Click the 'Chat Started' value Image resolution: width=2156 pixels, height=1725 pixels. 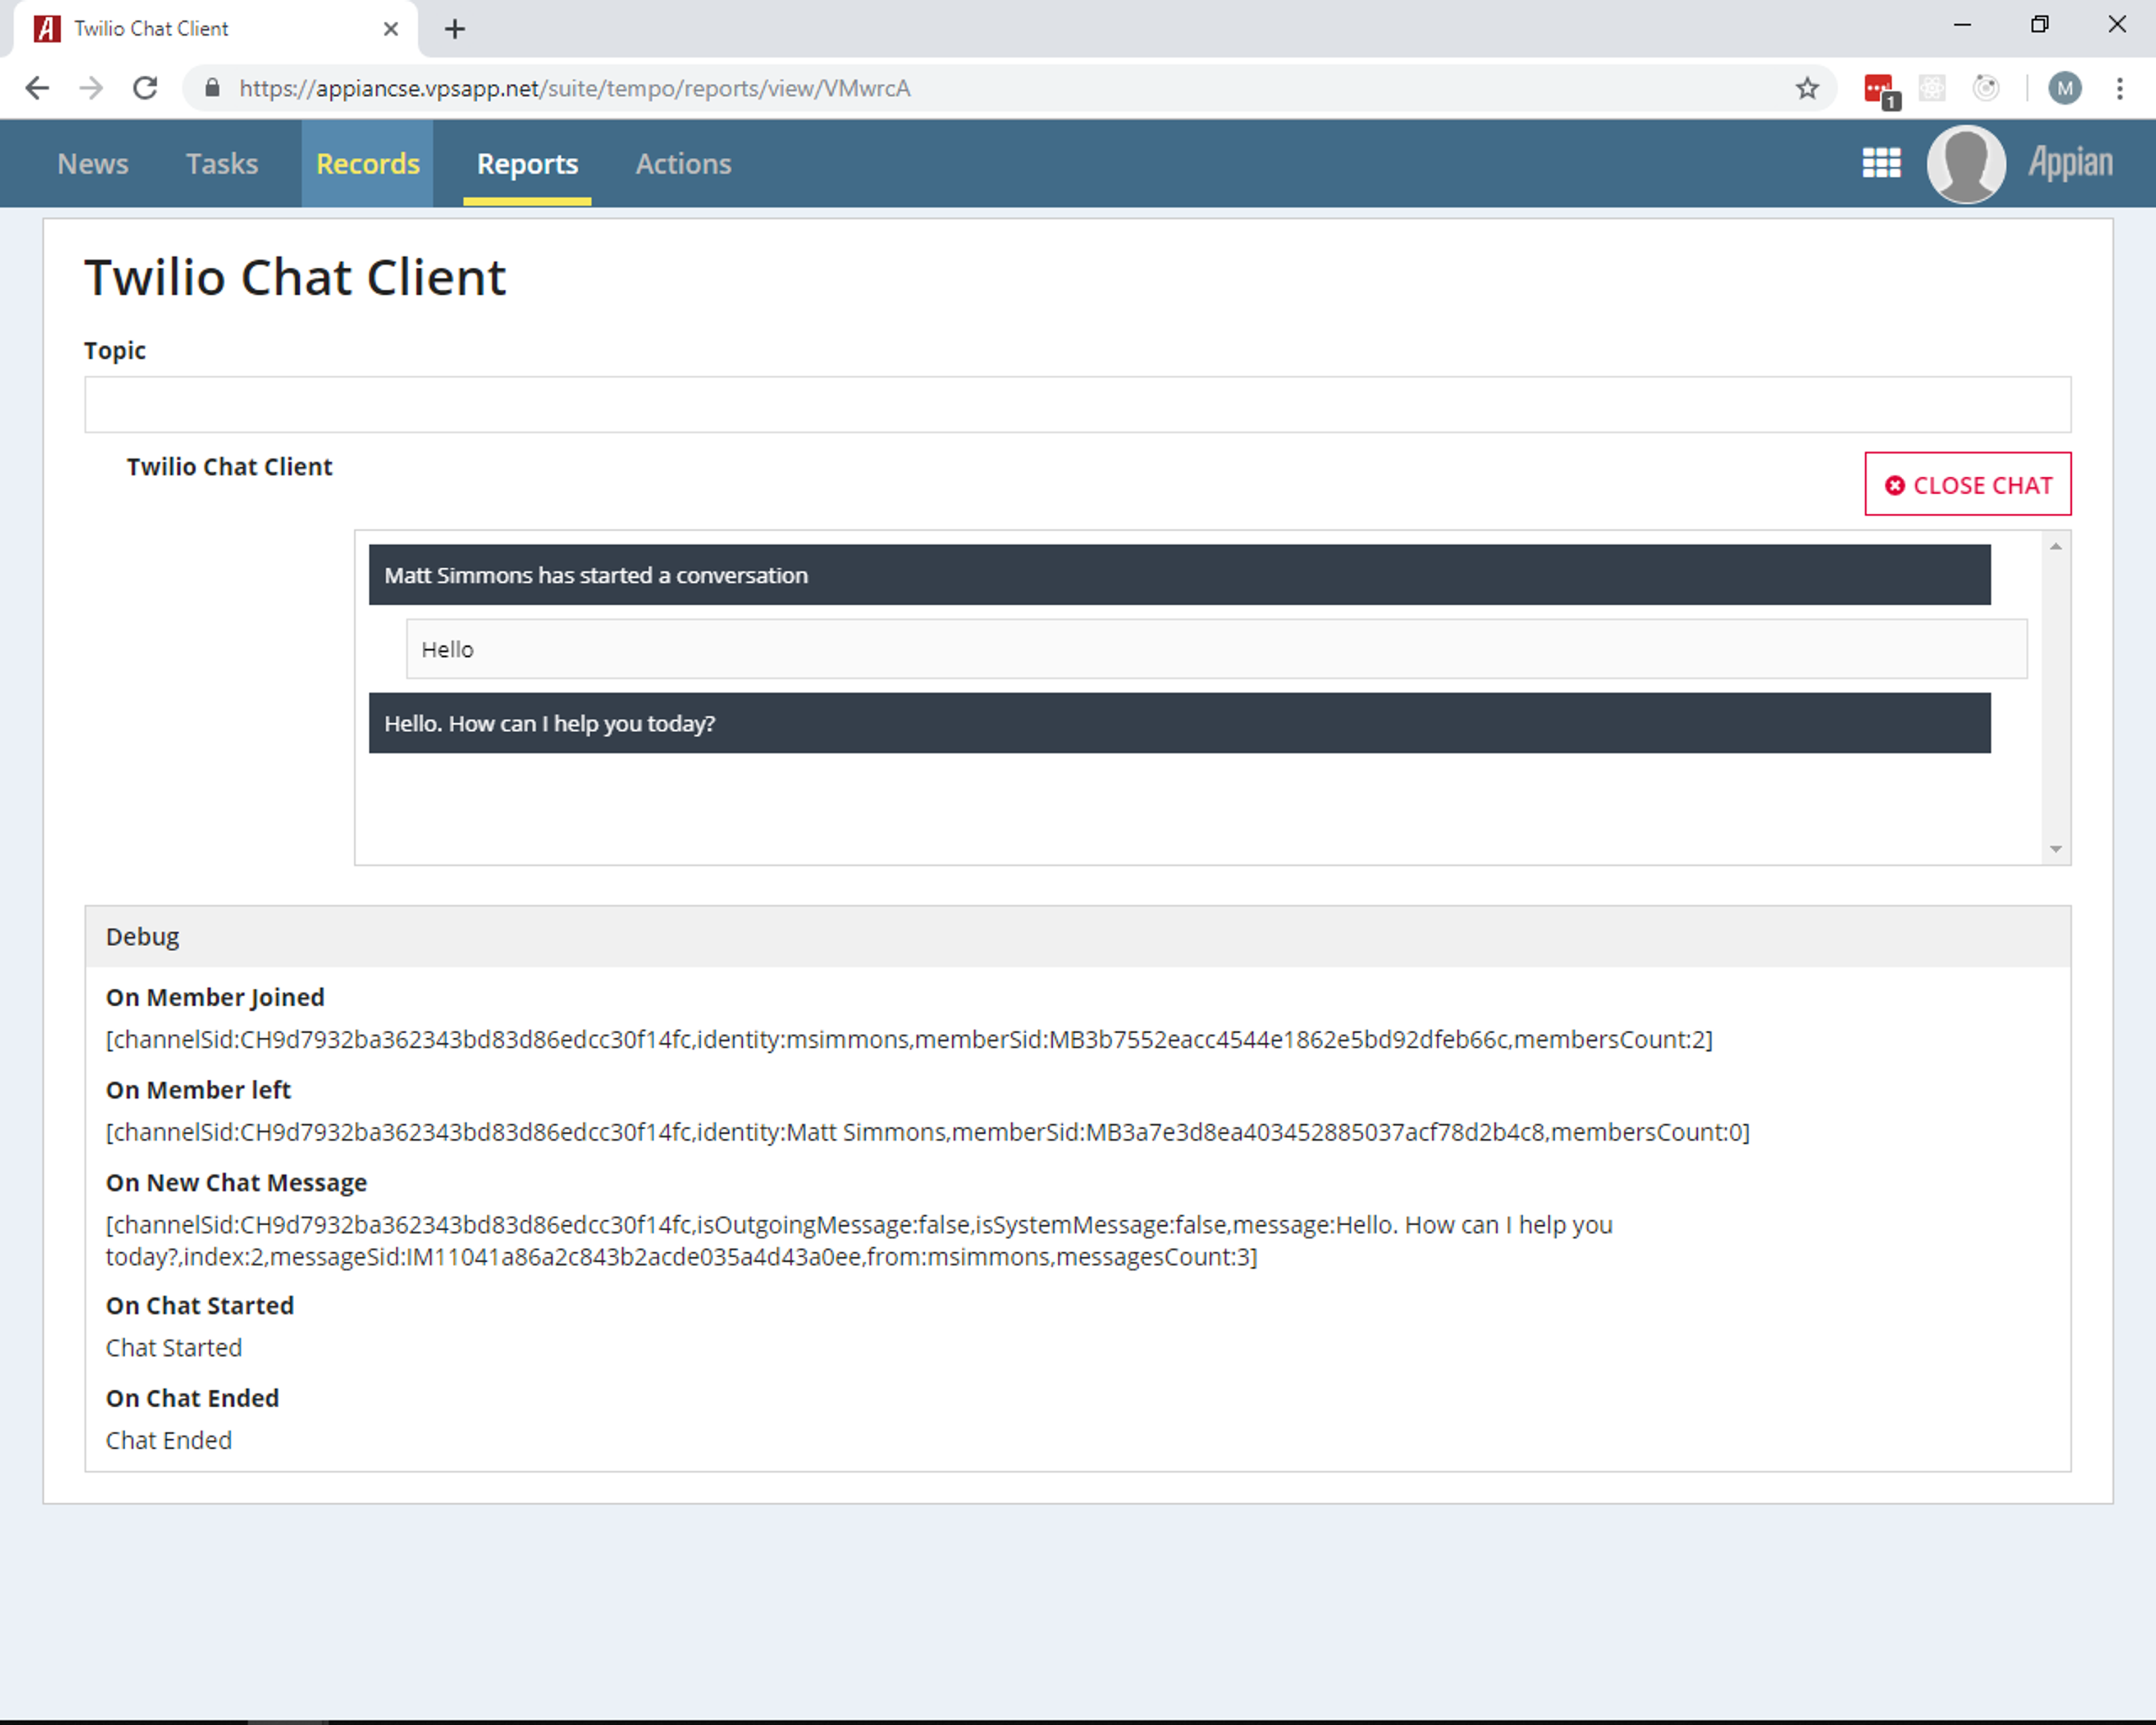pyautogui.click(x=174, y=1348)
